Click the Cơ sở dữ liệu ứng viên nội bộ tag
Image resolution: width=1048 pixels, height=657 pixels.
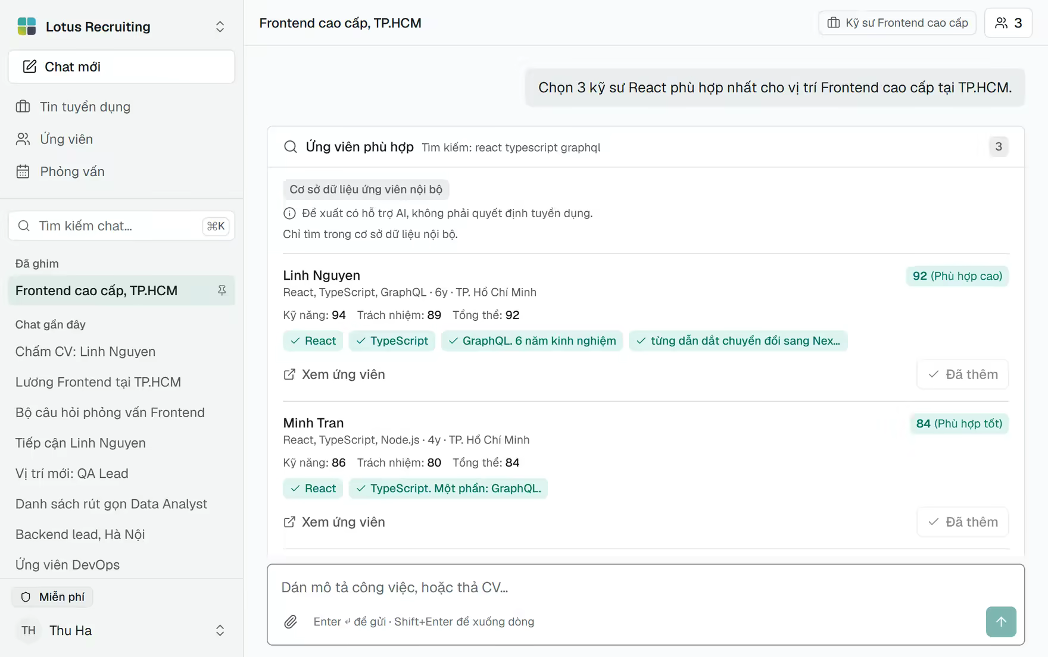(x=366, y=189)
